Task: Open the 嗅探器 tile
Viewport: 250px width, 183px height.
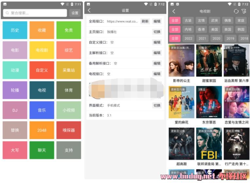Action: point(69,130)
